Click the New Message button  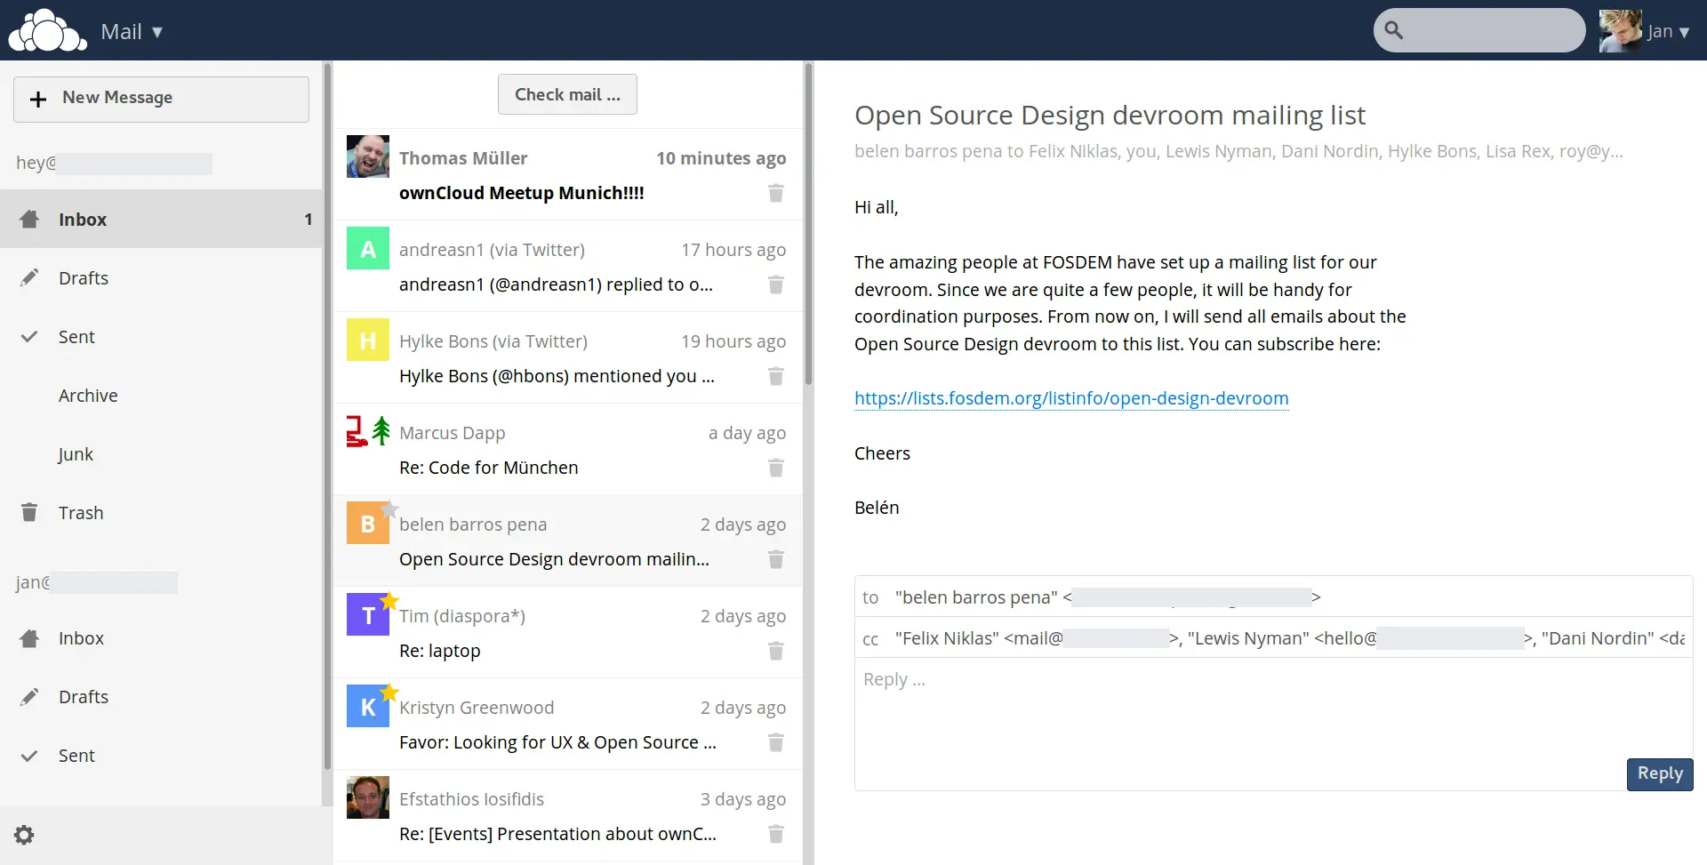point(161,99)
